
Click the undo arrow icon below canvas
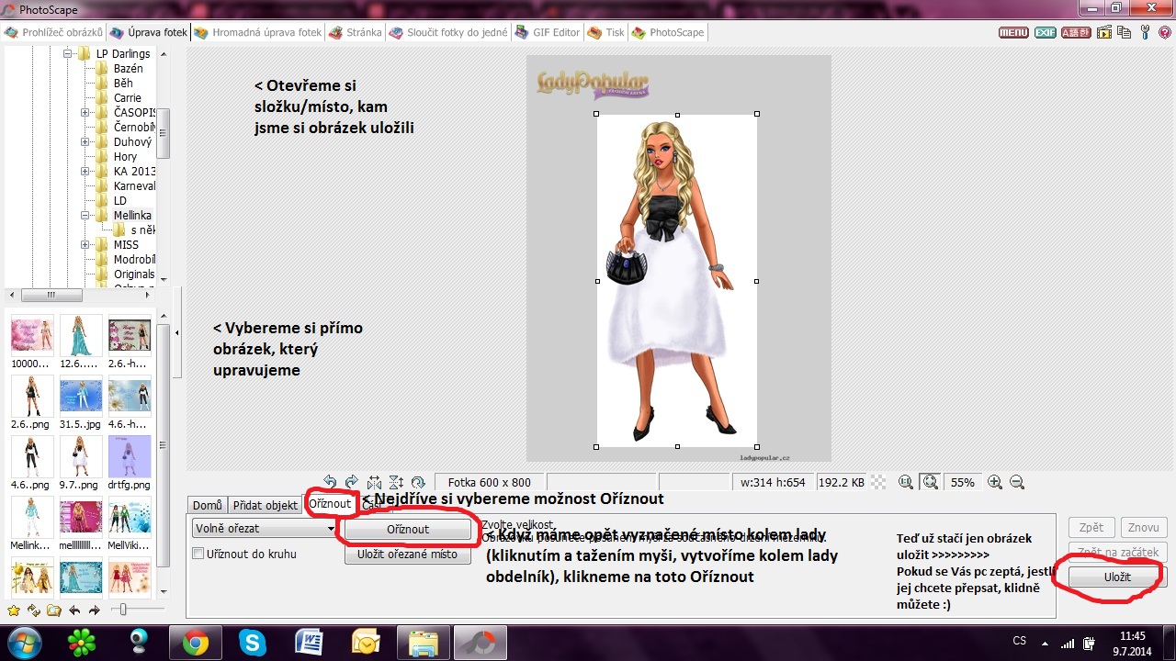[x=330, y=482]
